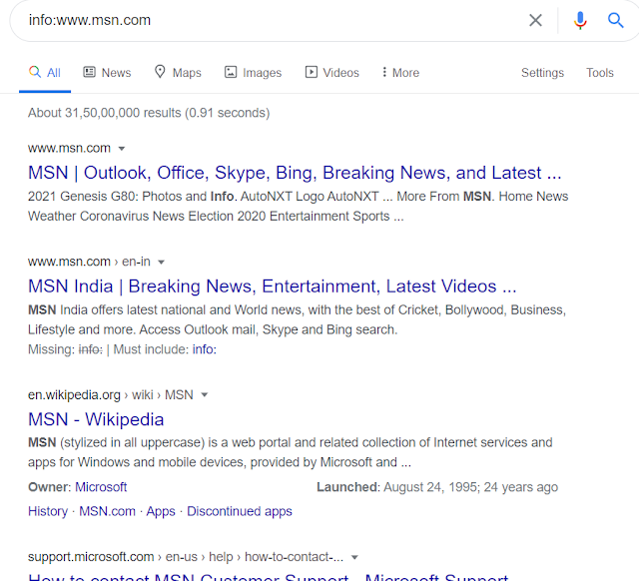This screenshot has width=639, height=581.
Task: Switch to the Images tab
Action: [x=253, y=73]
